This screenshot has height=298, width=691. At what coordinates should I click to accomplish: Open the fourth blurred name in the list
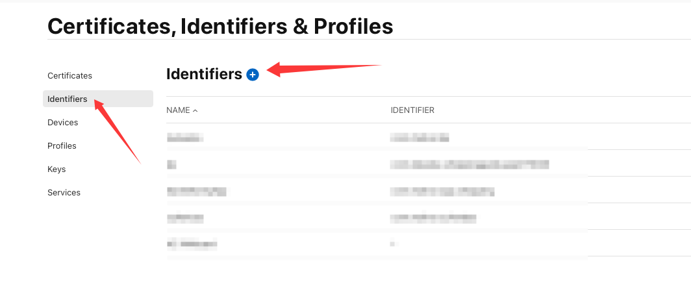pos(185,218)
